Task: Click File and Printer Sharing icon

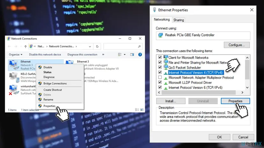Action: 166,63
